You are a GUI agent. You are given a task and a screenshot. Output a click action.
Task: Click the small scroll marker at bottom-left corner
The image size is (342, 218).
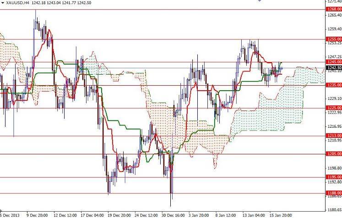point(1,211)
